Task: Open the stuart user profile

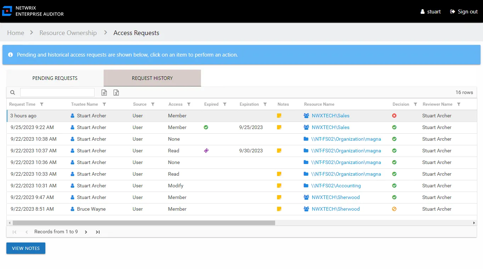Action: pyautogui.click(x=431, y=12)
